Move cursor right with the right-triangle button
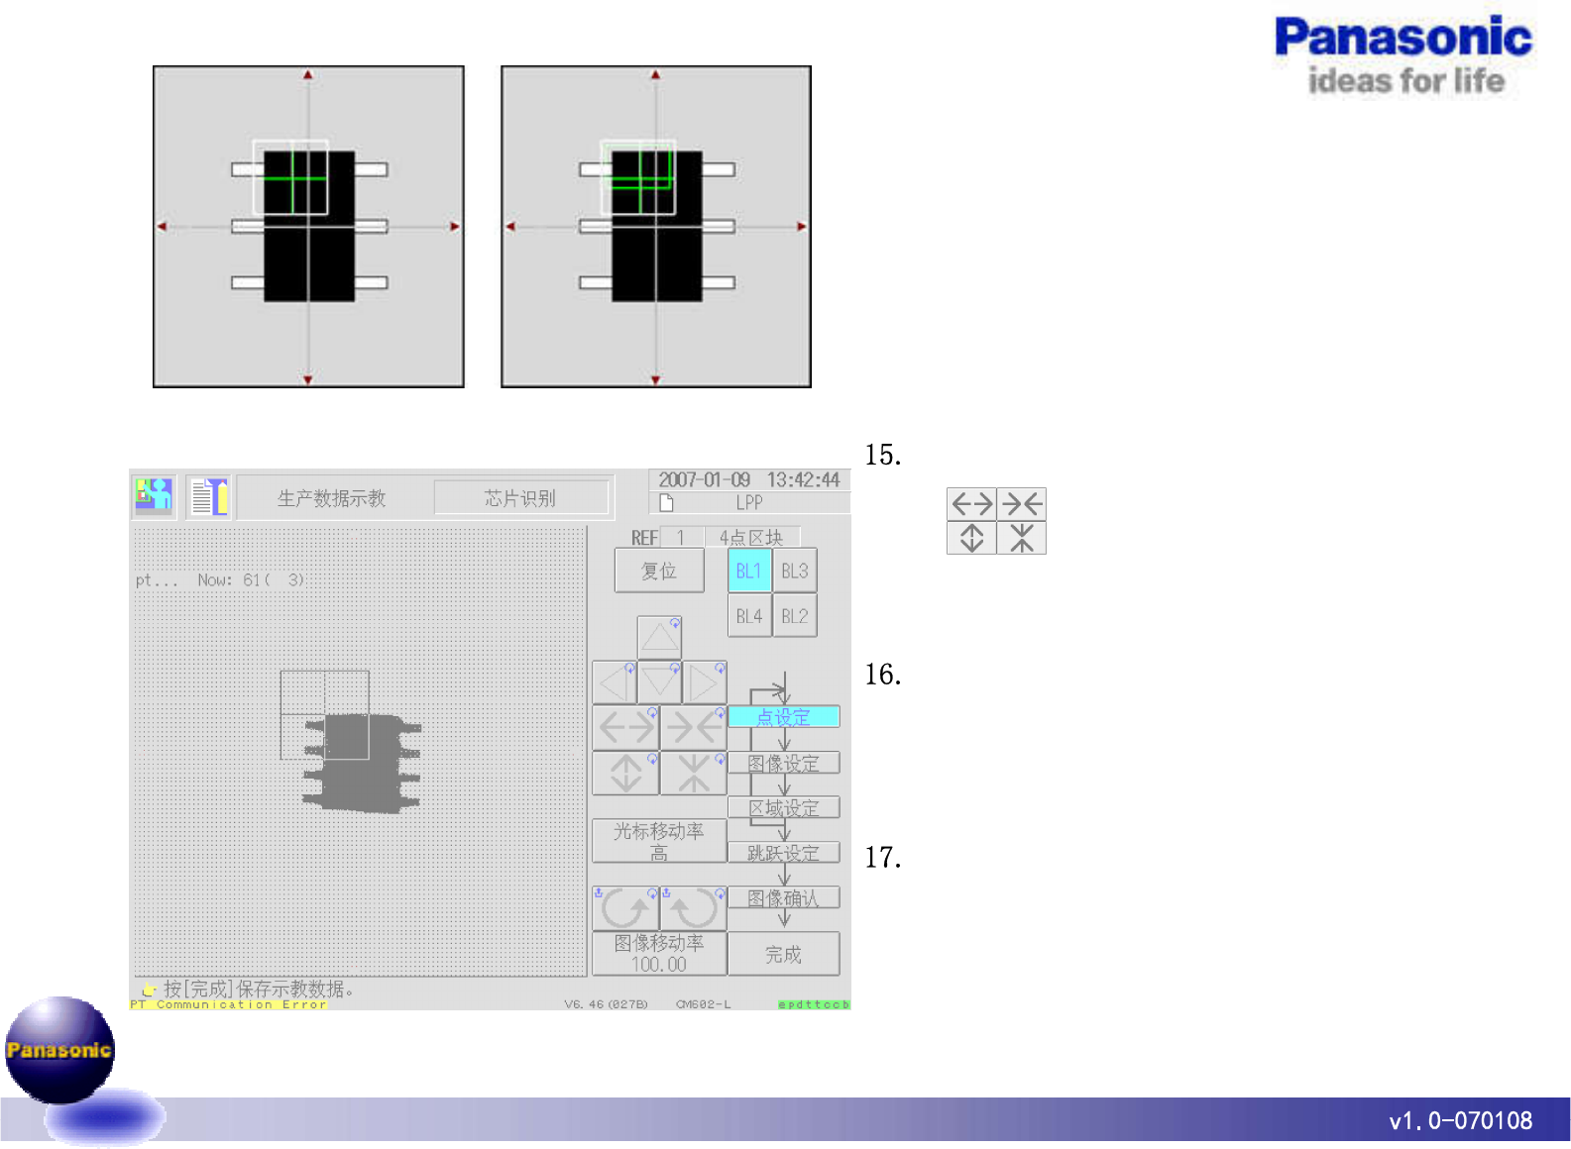The width and height of the screenshot is (1571, 1149). pyautogui.click(x=705, y=682)
